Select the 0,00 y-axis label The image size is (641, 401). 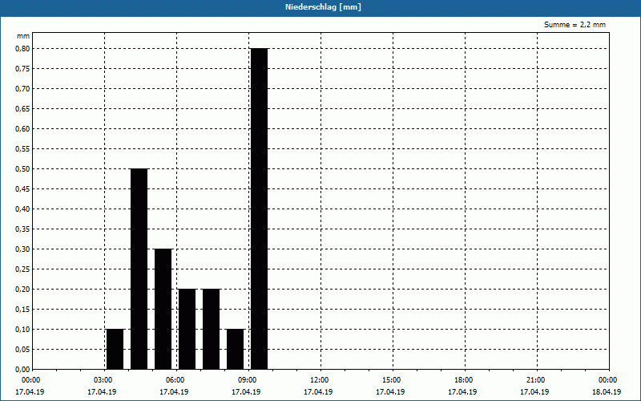(22, 370)
